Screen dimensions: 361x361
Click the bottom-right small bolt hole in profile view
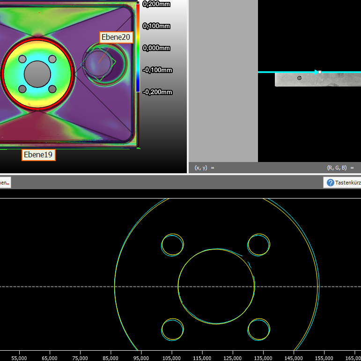point(259,330)
